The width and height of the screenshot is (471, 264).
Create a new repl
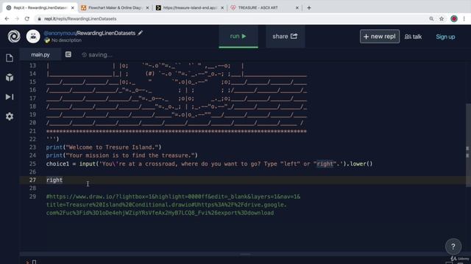point(380,36)
